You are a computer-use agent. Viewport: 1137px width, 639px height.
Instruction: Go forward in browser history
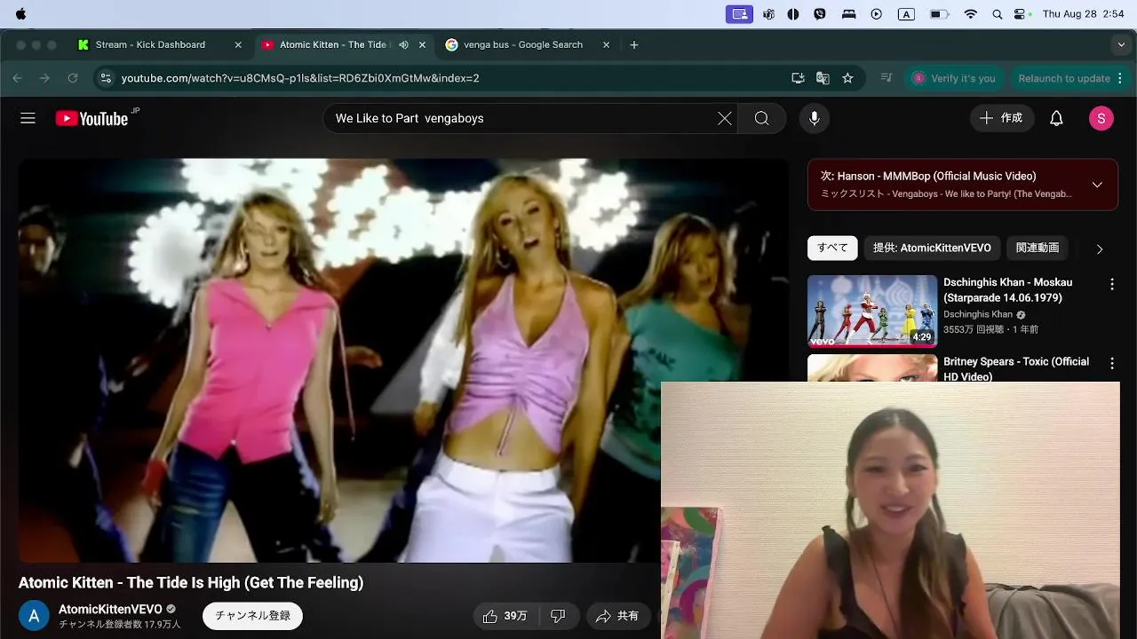pos(44,78)
